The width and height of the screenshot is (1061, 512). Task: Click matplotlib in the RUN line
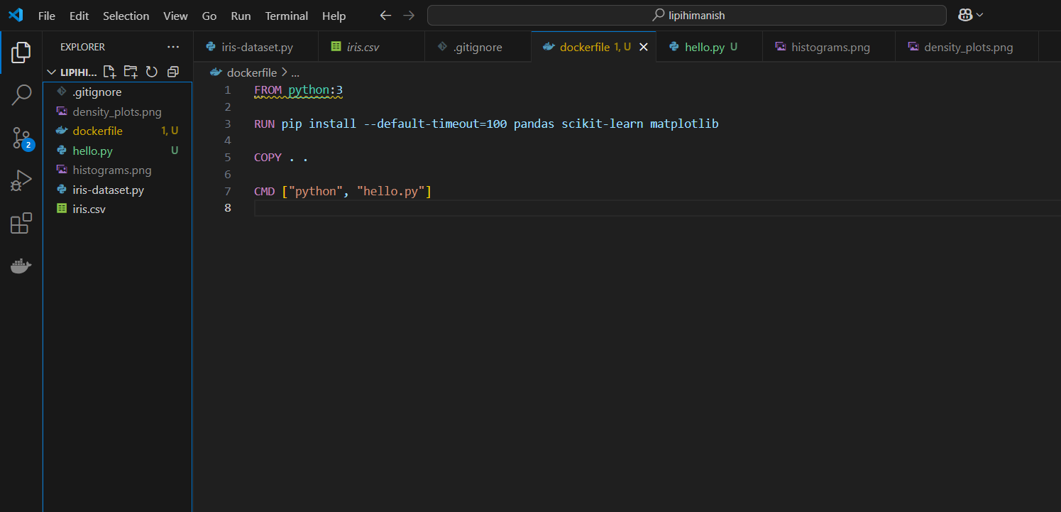(685, 124)
